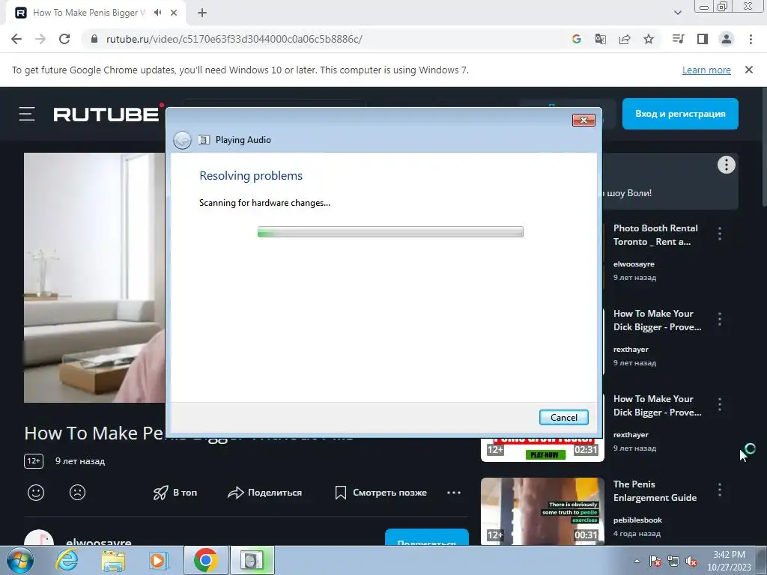This screenshot has width=767, height=575.
Task: Mute the tab via speaker icon
Action: (157, 13)
